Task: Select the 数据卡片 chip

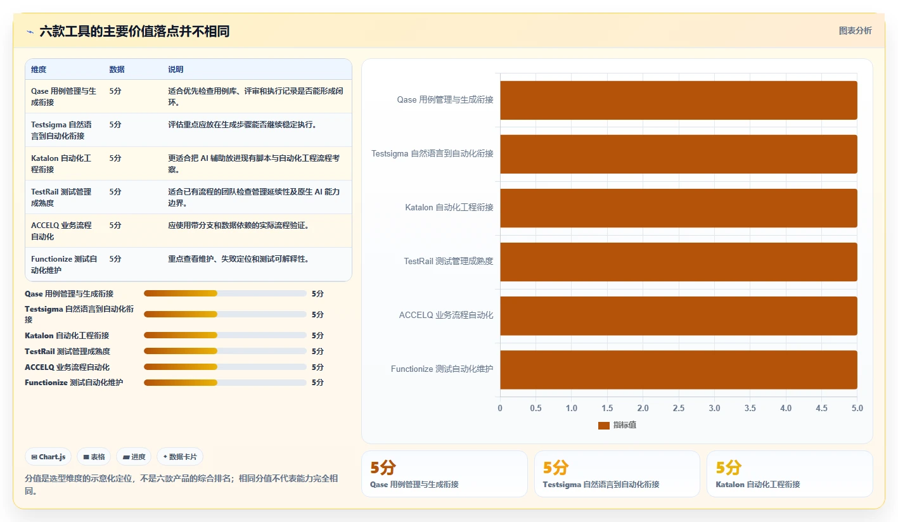Action: [180, 457]
